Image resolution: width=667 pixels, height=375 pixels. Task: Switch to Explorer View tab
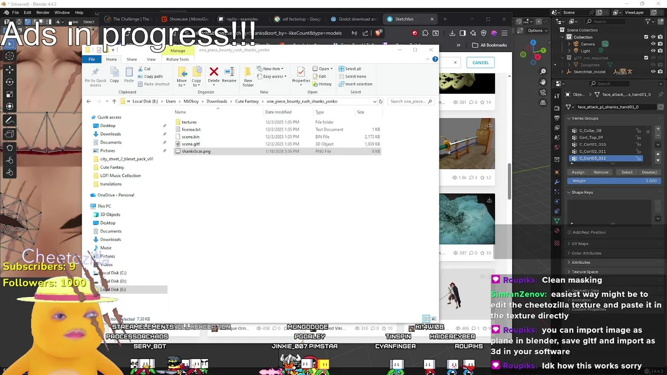151,59
